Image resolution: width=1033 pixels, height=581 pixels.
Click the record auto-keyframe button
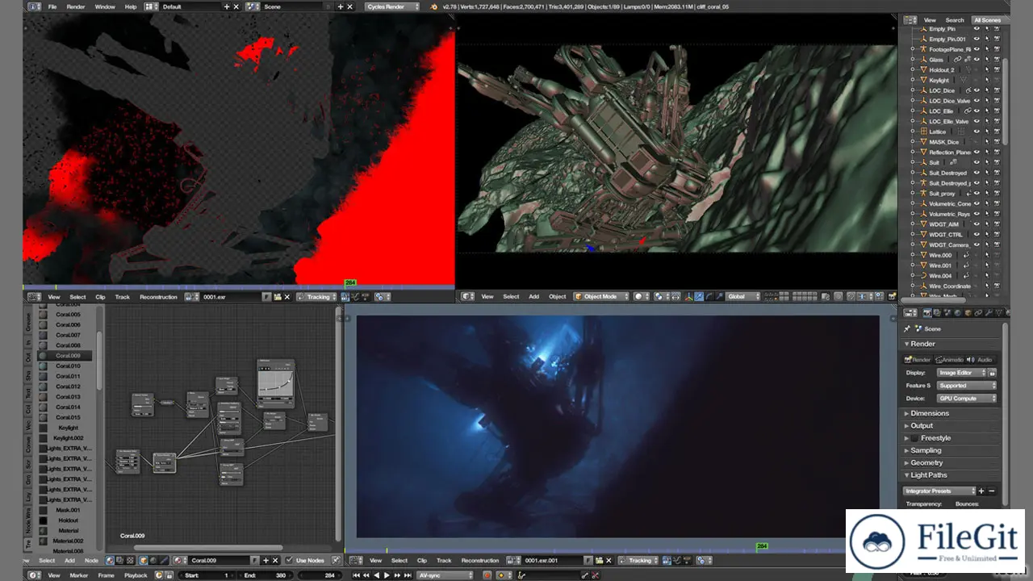[487, 575]
